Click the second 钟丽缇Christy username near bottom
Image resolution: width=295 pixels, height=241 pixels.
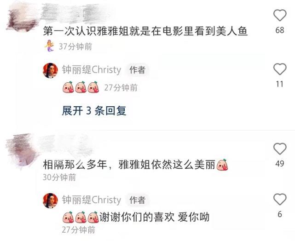pos(92,200)
